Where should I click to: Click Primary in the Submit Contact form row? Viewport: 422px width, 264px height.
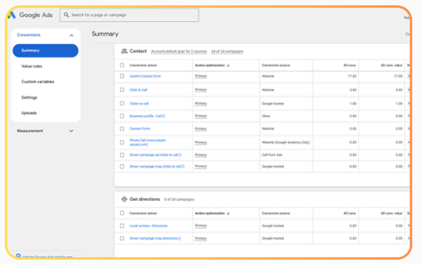point(201,76)
